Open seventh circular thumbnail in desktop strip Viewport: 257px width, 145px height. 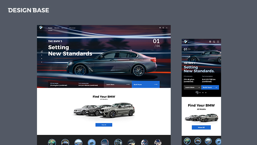(x=131, y=142)
